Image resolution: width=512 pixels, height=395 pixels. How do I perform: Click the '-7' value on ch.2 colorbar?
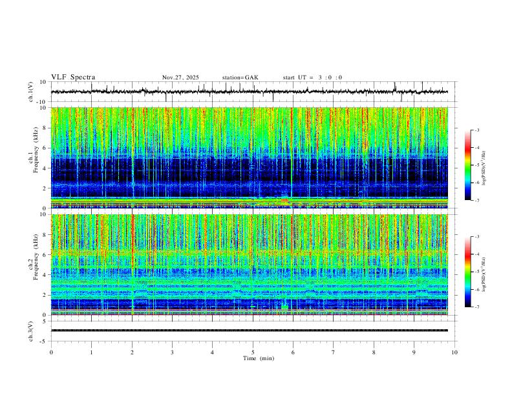point(476,307)
